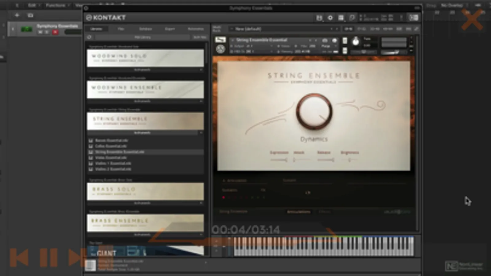Click the Woodwind Solo library banner
Image resolution: width=491 pixels, height=276 pixels.
click(145, 58)
